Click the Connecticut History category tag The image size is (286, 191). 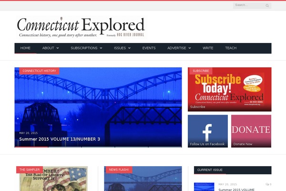pyautogui.click(x=39, y=71)
